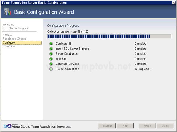Click the in-progress arrow icon beside Project Collections
Screen dimensions: 177x132
tap(51, 69)
